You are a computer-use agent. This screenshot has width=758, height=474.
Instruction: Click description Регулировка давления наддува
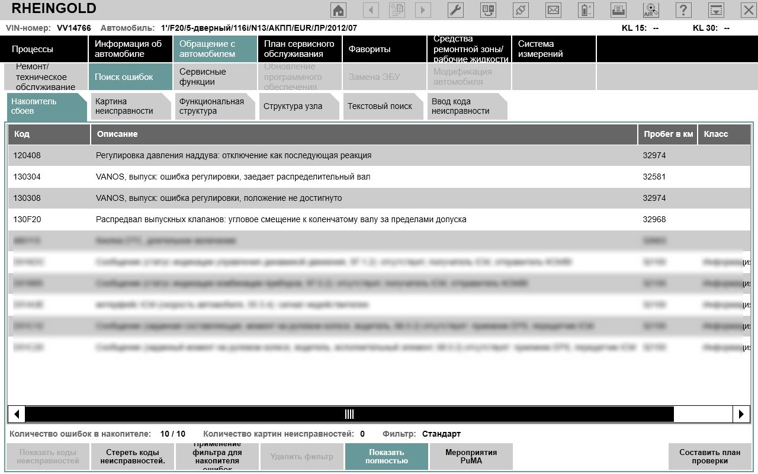(x=233, y=155)
